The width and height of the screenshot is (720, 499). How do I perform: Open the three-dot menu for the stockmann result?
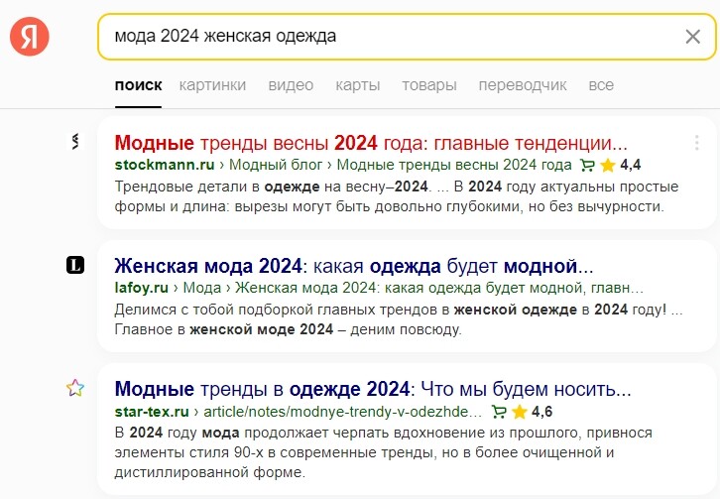[696, 143]
